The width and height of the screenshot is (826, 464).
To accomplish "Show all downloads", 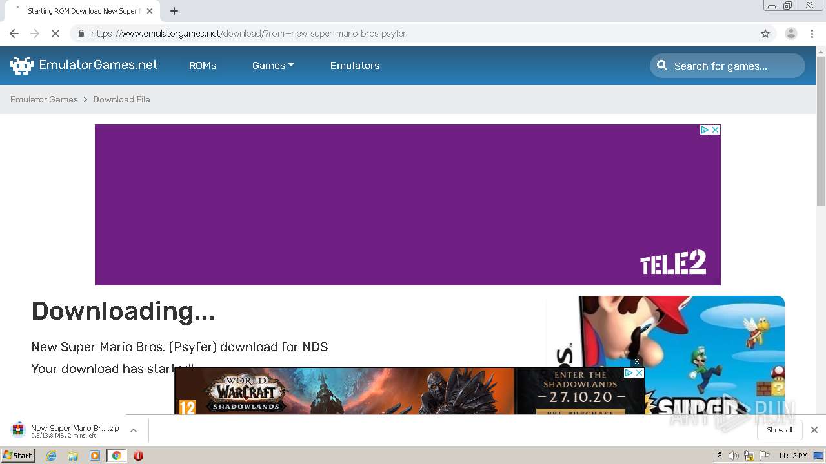I will 780,430.
